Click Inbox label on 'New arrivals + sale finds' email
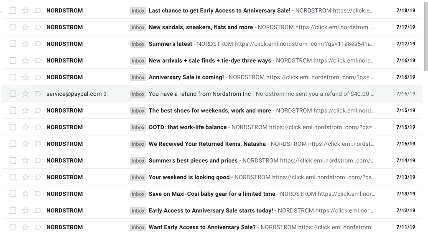The image size is (428, 235). pos(138,60)
